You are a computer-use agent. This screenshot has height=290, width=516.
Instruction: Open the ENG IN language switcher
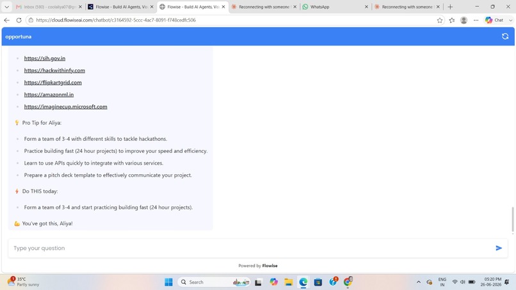(442, 282)
